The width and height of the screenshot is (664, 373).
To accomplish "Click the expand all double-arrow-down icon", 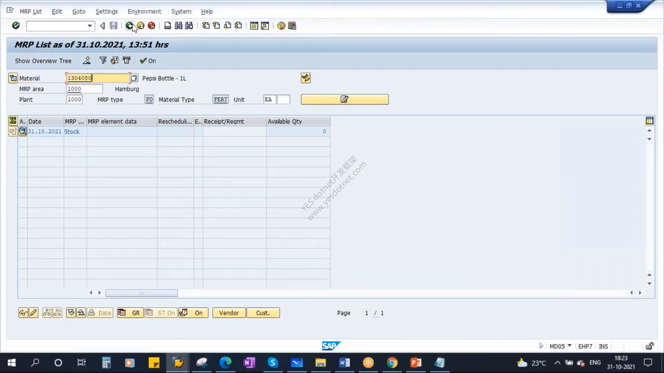I will pos(71,313).
